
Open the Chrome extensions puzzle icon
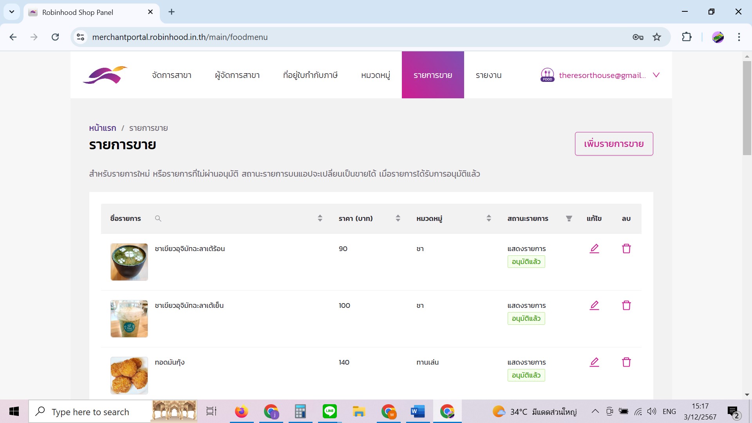point(687,37)
